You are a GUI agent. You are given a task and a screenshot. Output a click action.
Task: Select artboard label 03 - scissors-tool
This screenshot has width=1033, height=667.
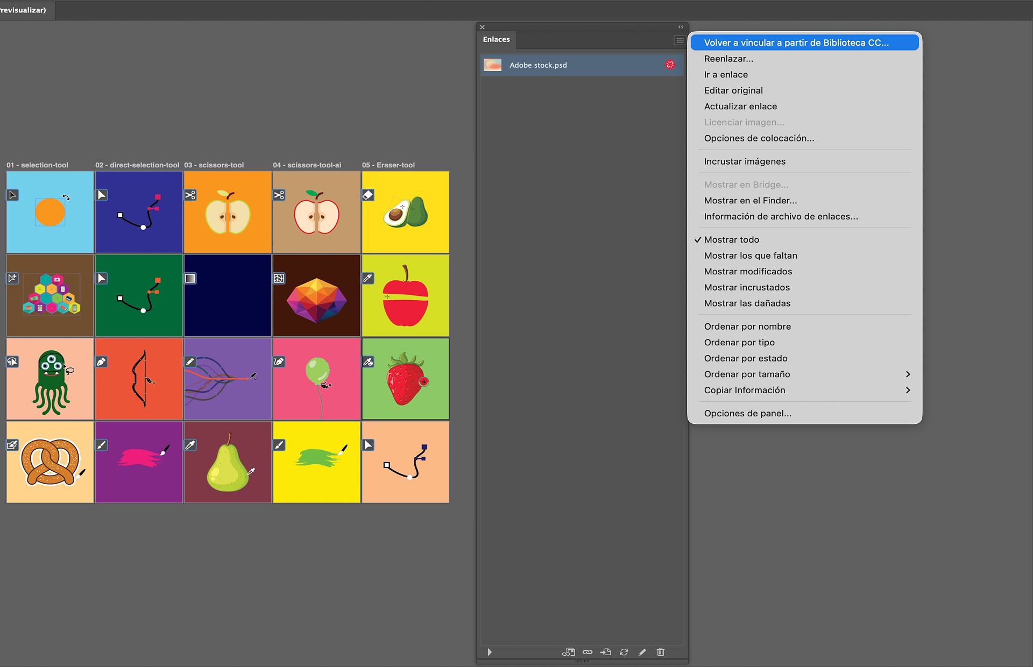pyautogui.click(x=214, y=165)
